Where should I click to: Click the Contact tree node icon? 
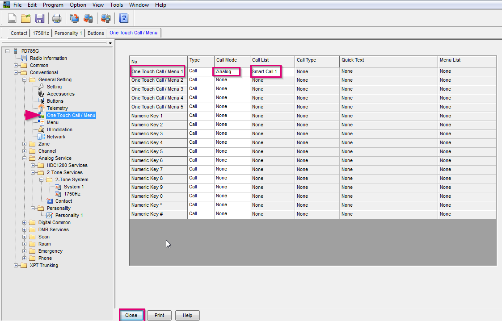(x=50, y=201)
